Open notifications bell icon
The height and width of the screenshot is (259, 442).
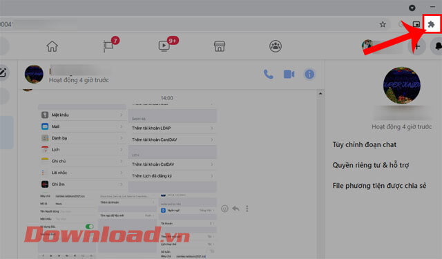click(438, 46)
